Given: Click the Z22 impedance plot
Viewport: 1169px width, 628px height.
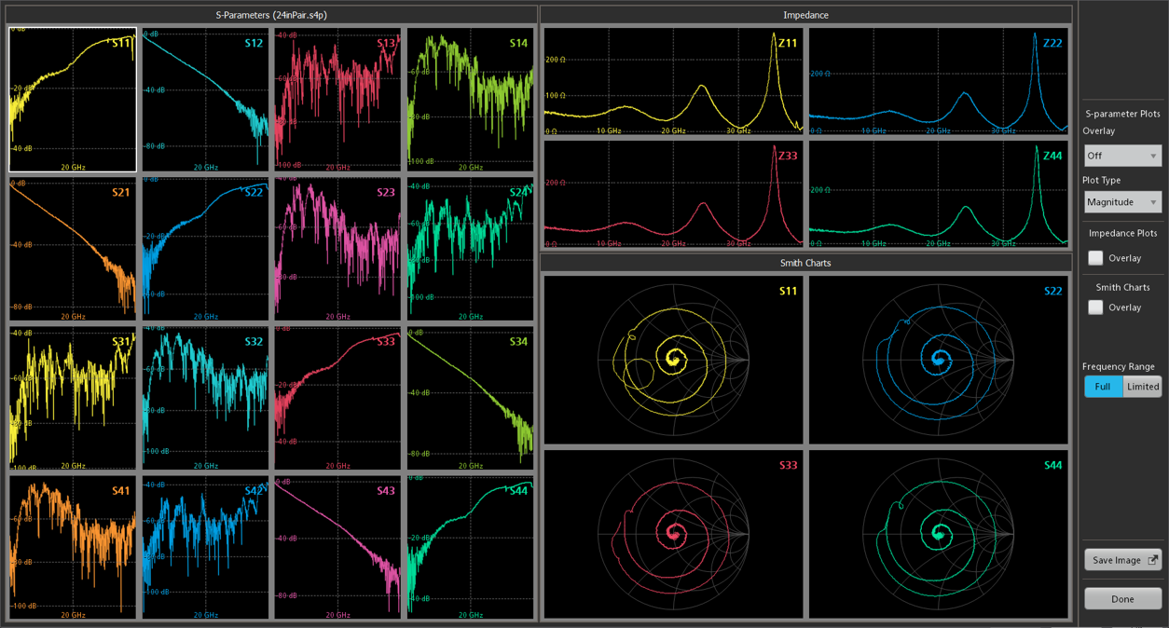Looking at the screenshot, I should point(938,82).
